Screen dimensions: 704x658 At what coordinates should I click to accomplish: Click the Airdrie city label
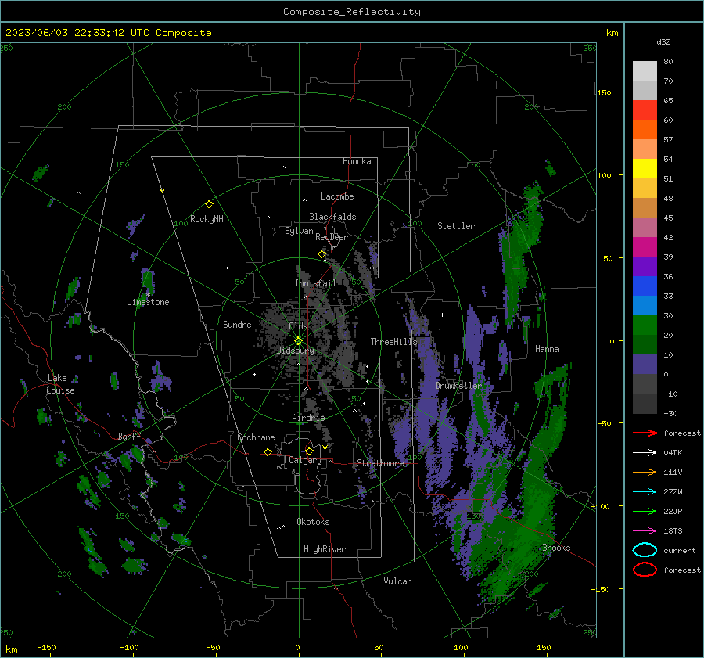click(x=308, y=418)
